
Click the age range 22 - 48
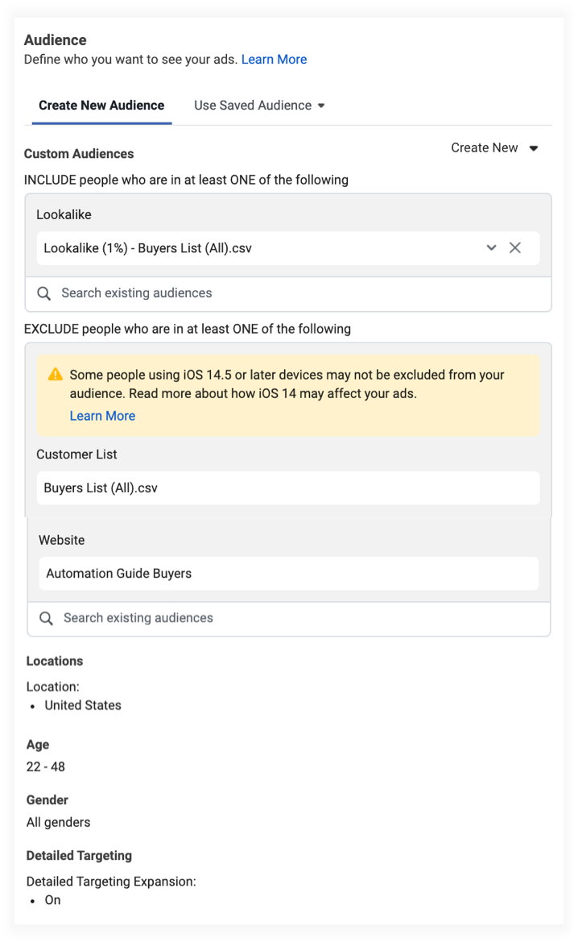pyautogui.click(x=46, y=766)
